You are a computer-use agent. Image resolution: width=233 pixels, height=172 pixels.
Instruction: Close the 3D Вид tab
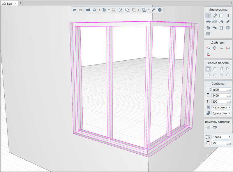15,3
